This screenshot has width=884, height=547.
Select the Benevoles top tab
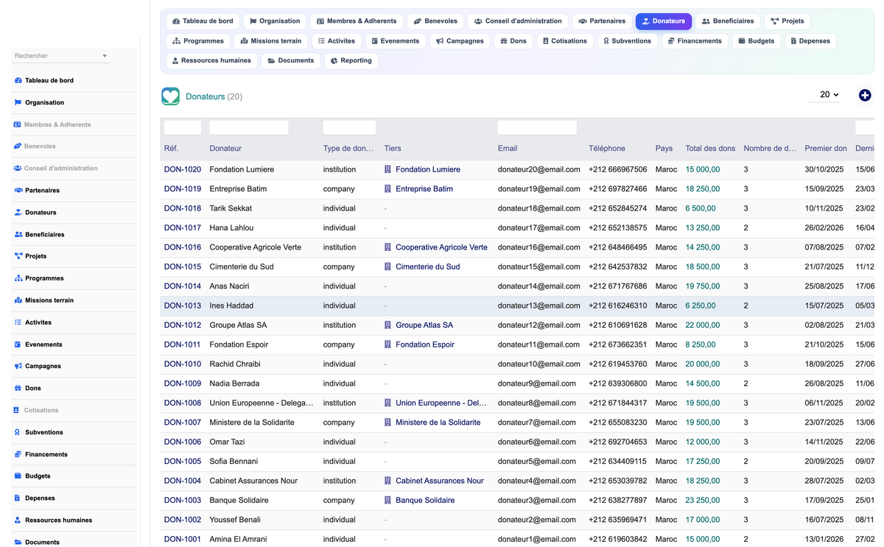click(435, 21)
